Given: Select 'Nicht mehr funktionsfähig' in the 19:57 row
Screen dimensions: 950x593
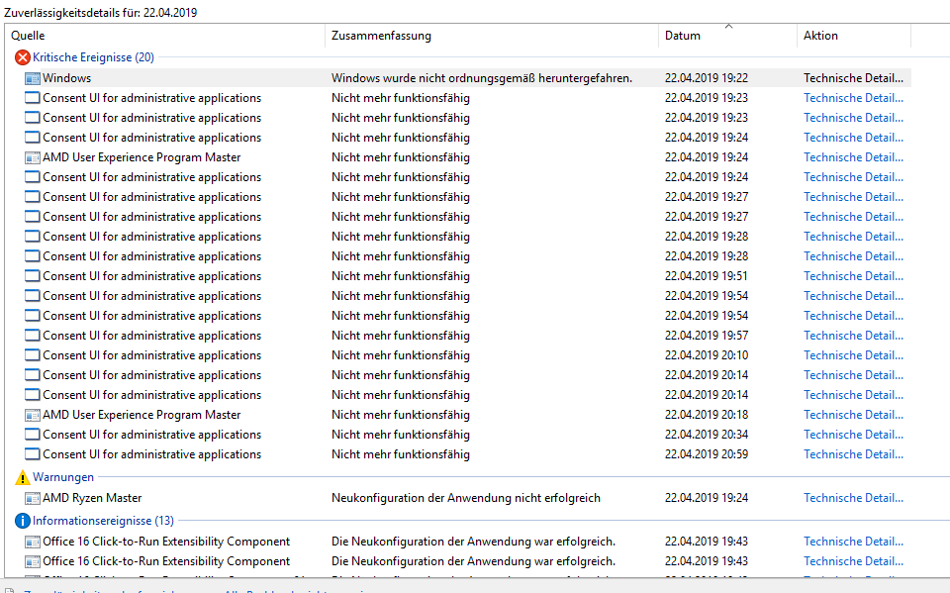Looking at the screenshot, I should (x=401, y=336).
